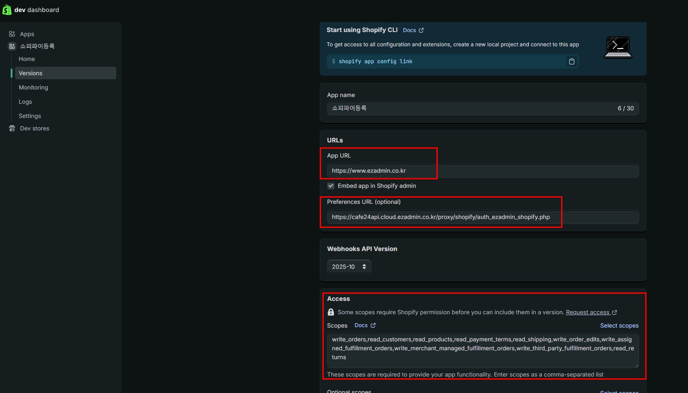Open Logs page in sidebar
Viewport: 688px width, 393px height.
[x=25, y=101]
